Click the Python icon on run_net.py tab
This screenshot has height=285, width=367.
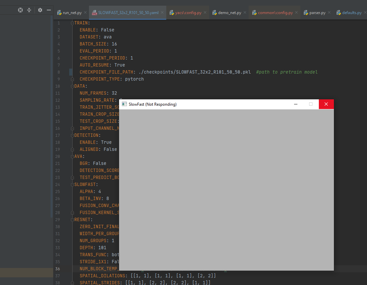tap(59, 12)
